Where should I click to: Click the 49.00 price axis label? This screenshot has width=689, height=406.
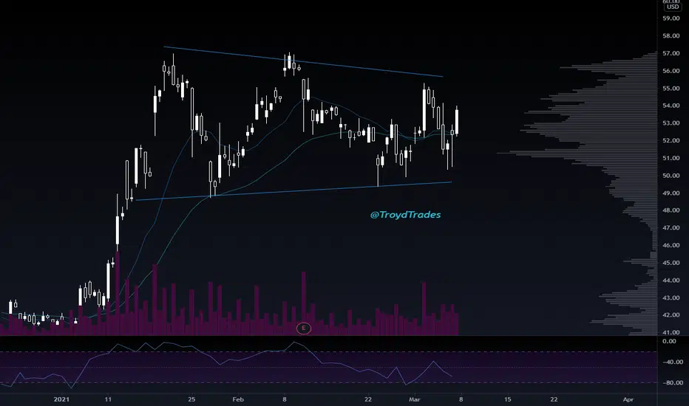[671, 193]
